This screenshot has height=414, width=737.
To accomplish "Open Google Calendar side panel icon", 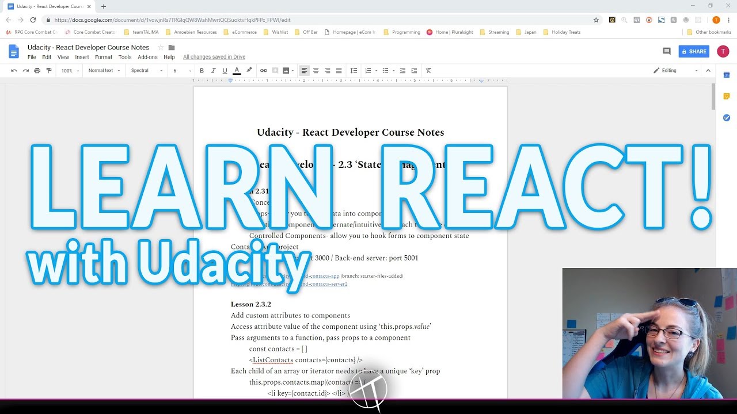I will coord(727,75).
